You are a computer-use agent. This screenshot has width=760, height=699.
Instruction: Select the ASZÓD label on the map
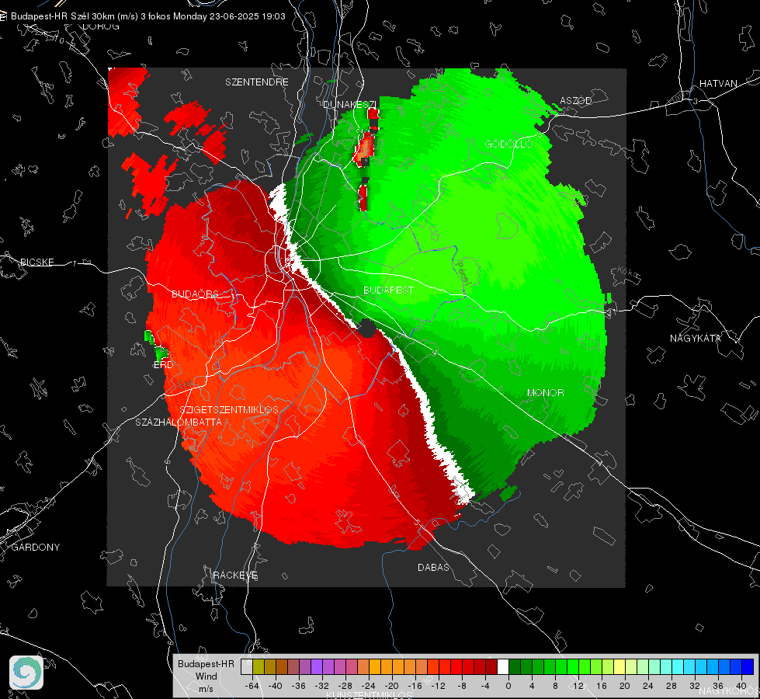pyautogui.click(x=576, y=100)
